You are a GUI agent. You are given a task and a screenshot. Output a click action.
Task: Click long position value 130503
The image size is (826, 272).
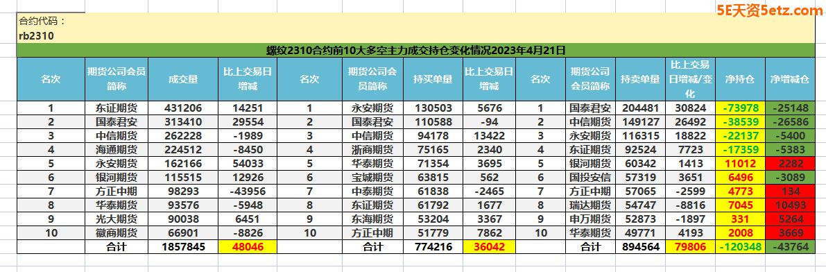click(x=433, y=108)
